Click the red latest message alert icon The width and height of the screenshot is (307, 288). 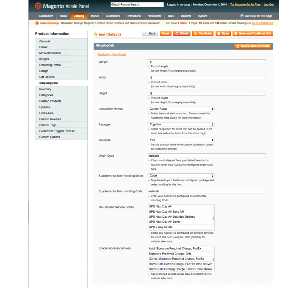tap(37, 23)
